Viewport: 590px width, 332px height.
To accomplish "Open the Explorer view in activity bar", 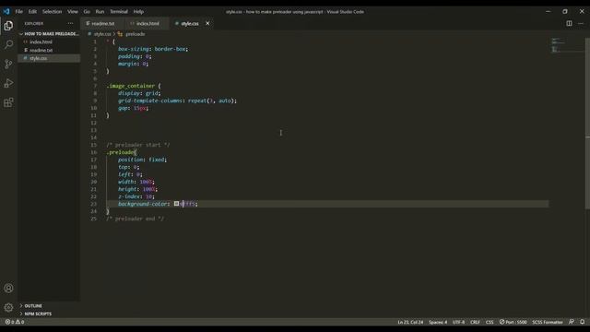I will (x=8, y=26).
